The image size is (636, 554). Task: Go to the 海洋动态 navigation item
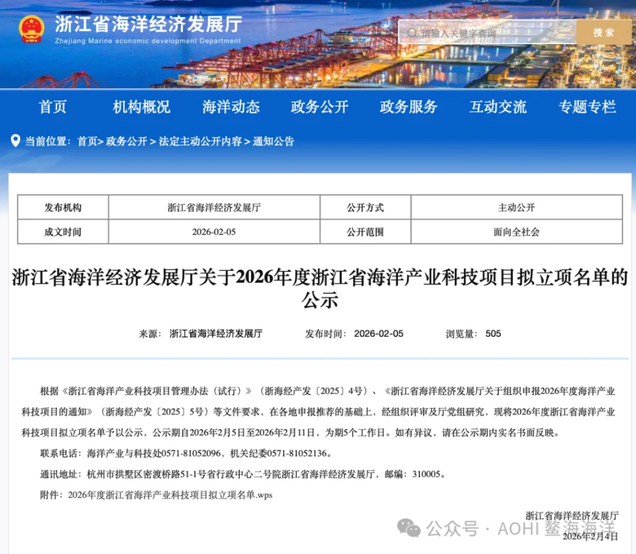point(231,107)
